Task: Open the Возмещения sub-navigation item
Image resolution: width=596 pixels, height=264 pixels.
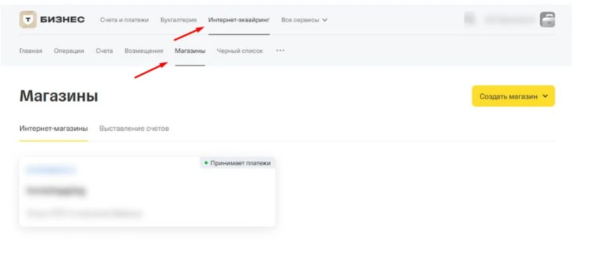Action: point(144,51)
